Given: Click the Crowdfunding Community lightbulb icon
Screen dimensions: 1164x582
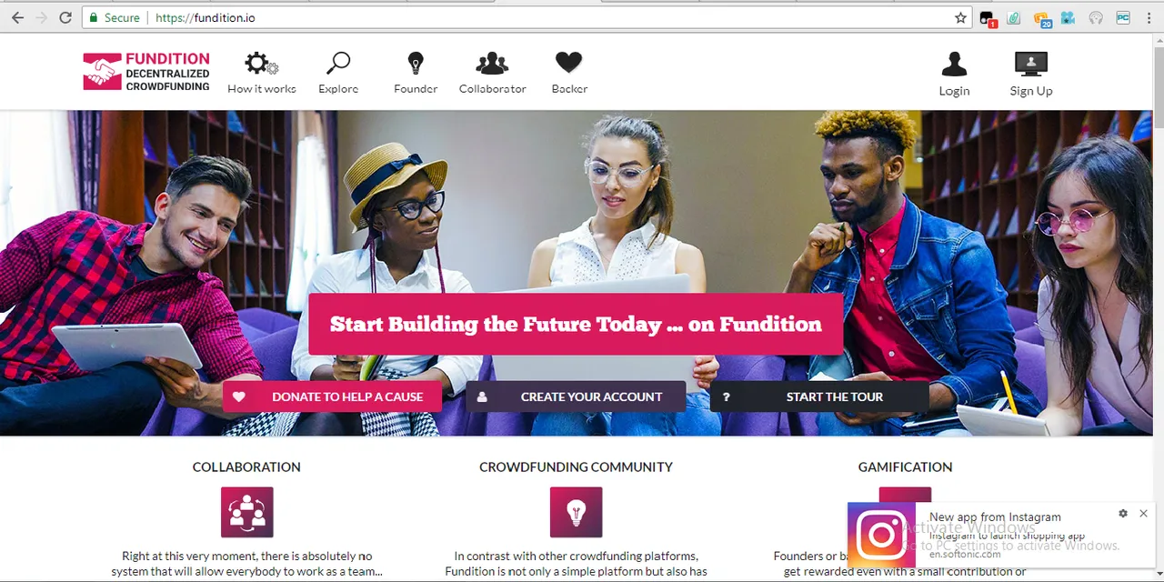Looking at the screenshot, I should click(x=576, y=512).
